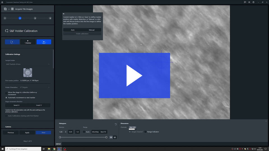Click the Finish calibration button

[x=82, y=34]
